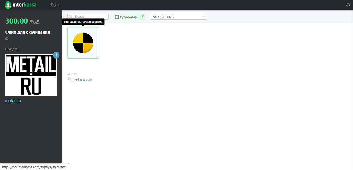Click the green question mark hint
This screenshot has height=170, width=353.
[x=142, y=17]
